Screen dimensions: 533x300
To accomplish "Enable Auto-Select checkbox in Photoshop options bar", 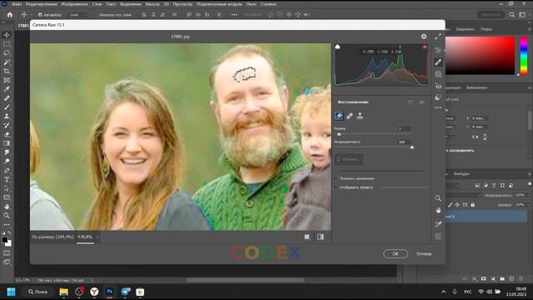I will (x=40, y=15).
